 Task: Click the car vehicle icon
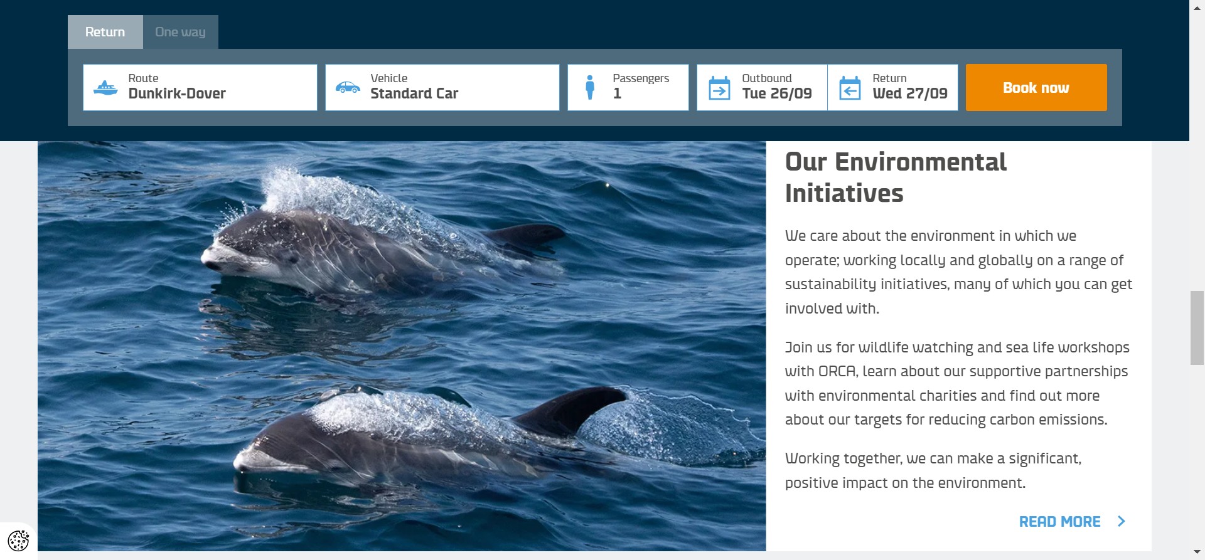click(348, 88)
